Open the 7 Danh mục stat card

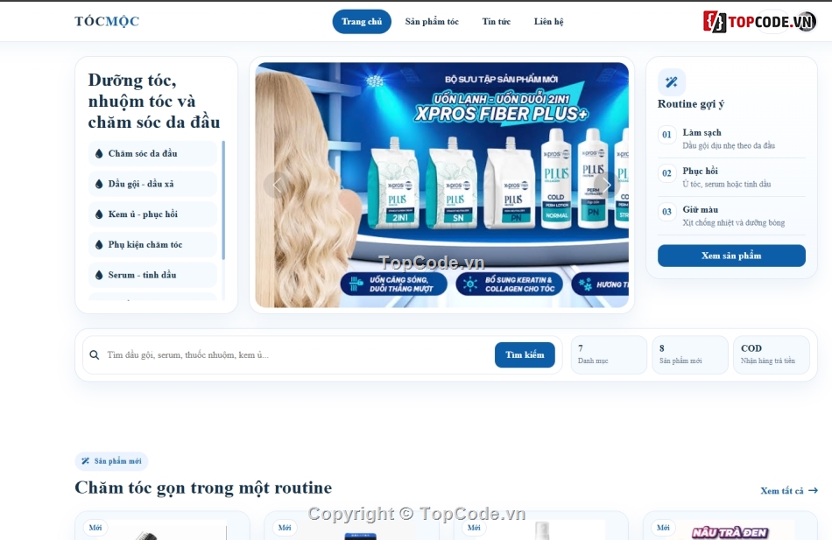[x=609, y=354]
